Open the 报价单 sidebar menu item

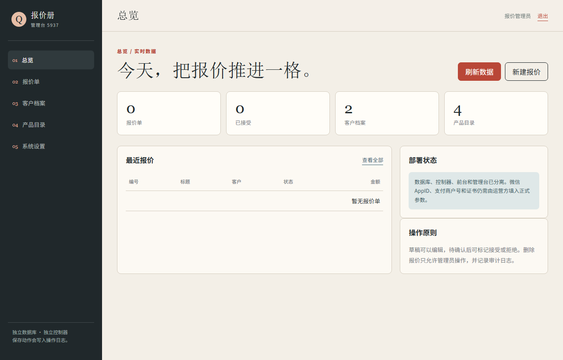(x=51, y=82)
